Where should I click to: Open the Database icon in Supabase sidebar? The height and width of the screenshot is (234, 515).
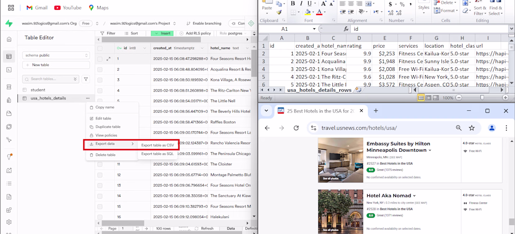(x=9, y=87)
